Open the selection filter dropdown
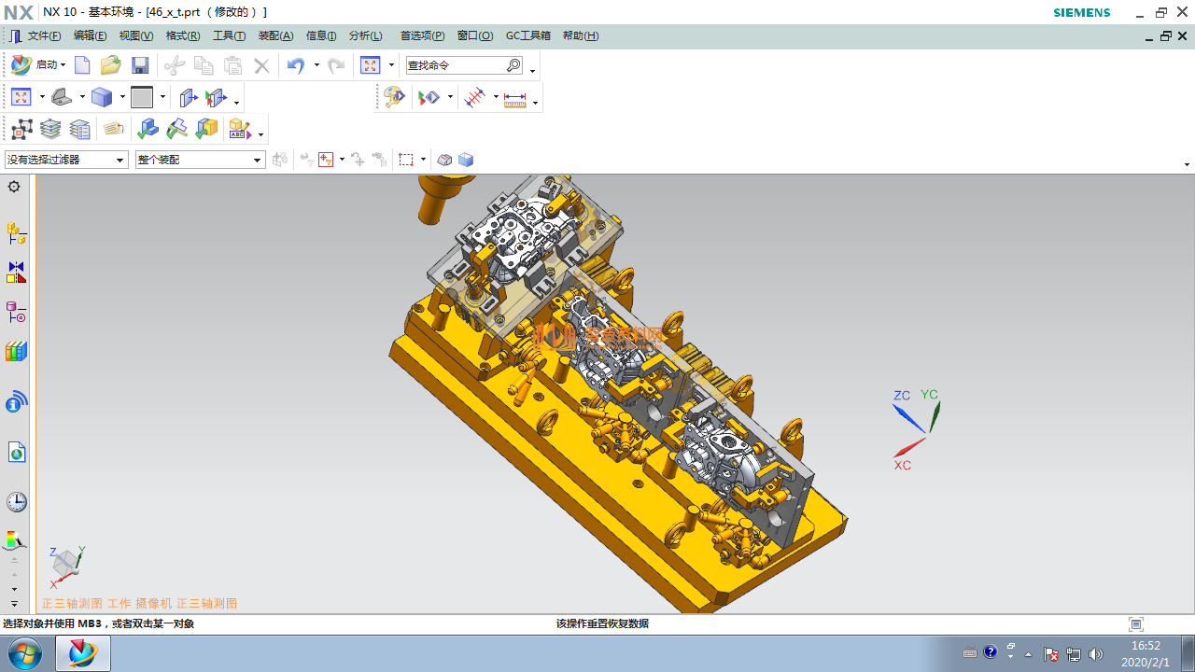Image resolution: width=1195 pixels, height=672 pixels. pos(119,161)
